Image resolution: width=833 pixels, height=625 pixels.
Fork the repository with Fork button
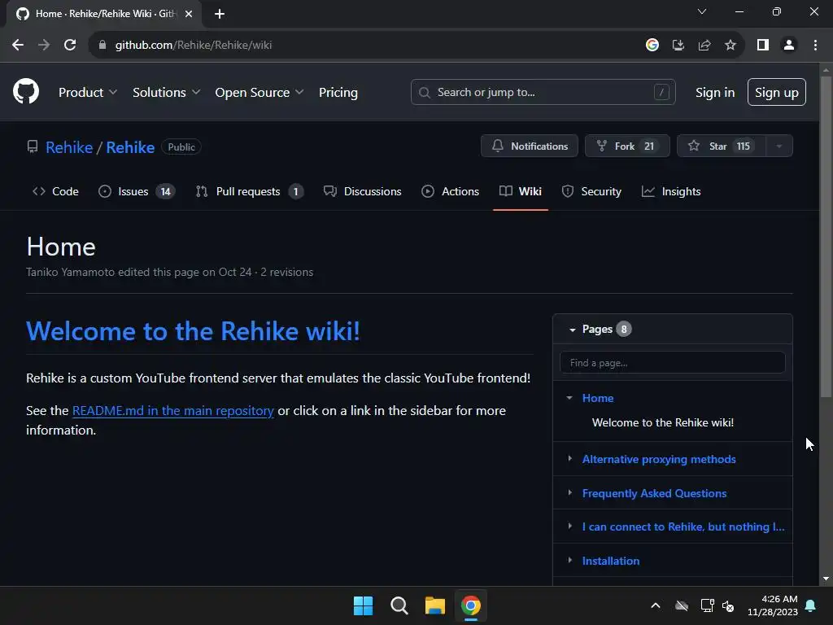(627, 146)
